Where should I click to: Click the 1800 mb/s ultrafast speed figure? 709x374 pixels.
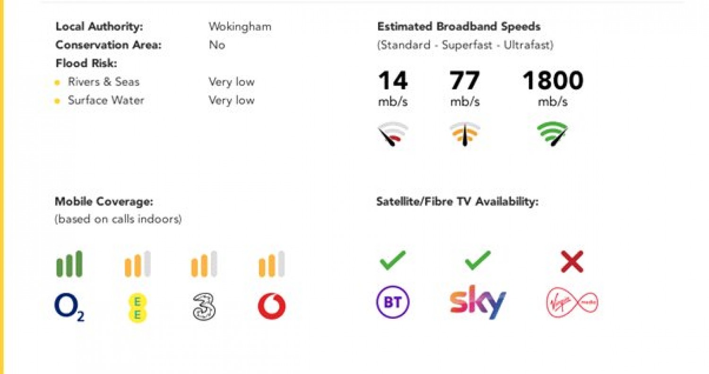553,88
